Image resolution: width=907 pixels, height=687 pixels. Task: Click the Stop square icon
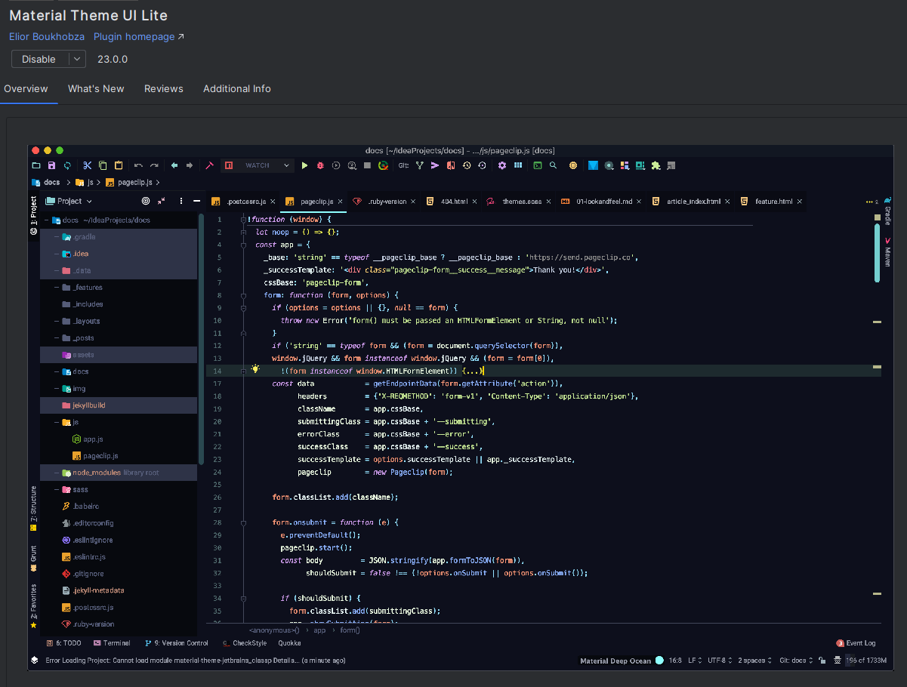pyautogui.click(x=368, y=165)
